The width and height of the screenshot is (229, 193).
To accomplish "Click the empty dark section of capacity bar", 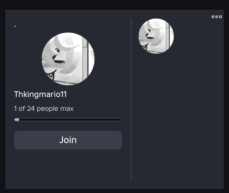I will pos(70,120).
